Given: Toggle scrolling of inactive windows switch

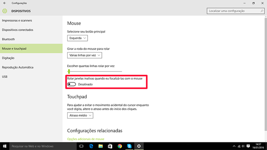Looking at the screenshot, I should (x=71, y=84).
